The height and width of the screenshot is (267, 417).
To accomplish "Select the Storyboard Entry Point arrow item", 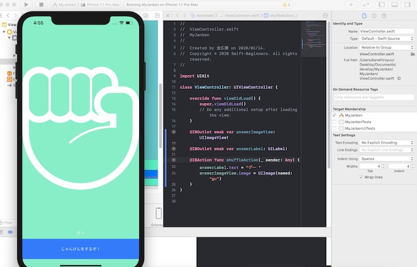I will (10, 85).
